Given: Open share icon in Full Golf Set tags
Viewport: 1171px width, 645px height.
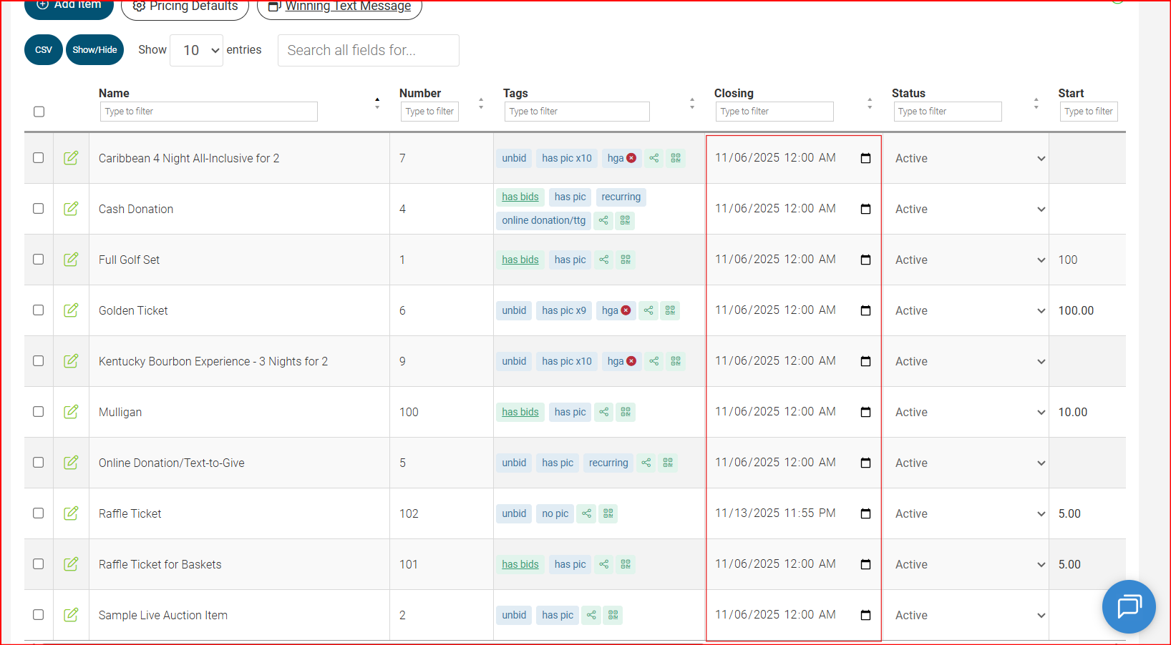Looking at the screenshot, I should pos(604,260).
